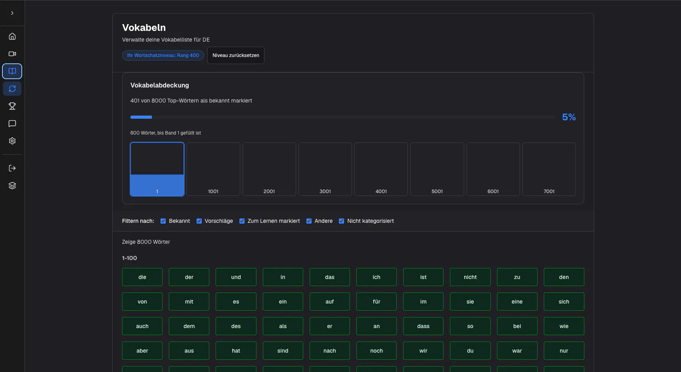Click the word tile 'dem'
The image size is (681, 372).
pyautogui.click(x=189, y=326)
